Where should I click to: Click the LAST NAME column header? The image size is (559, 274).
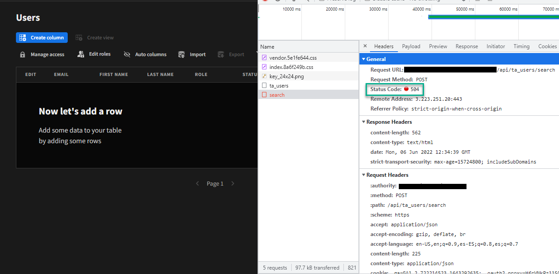click(160, 74)
